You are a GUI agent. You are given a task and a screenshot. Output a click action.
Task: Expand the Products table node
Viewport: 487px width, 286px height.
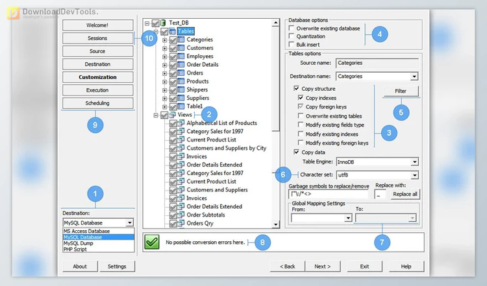pyautogui.click(x=165, y=82)
